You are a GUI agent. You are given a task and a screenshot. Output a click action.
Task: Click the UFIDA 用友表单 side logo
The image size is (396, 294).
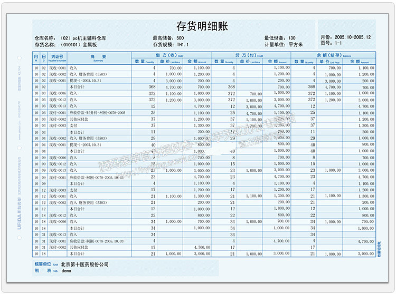[x=20, y=213]
